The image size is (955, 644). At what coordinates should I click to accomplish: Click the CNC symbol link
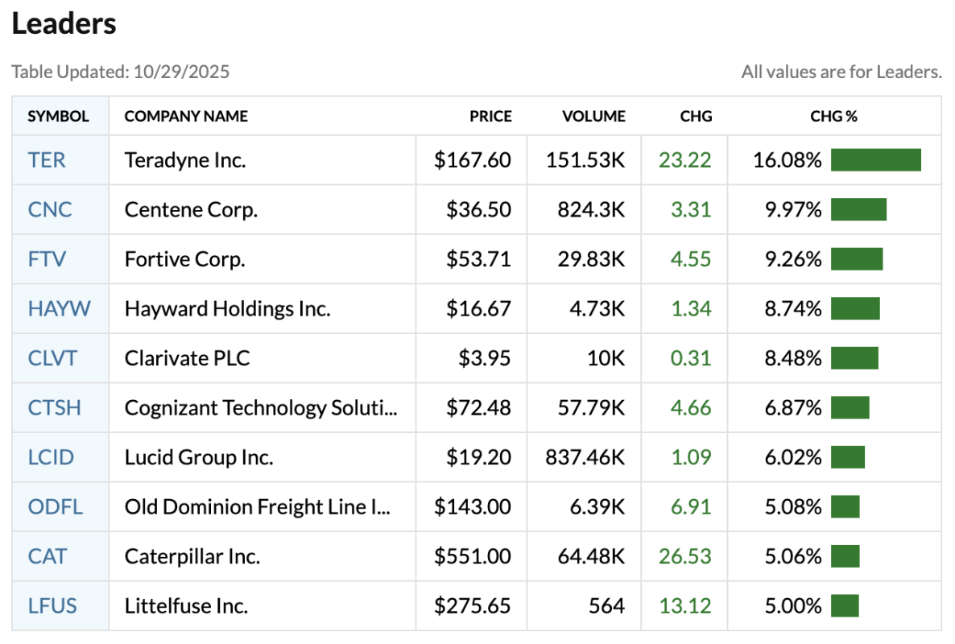click(x=50, y=209)
